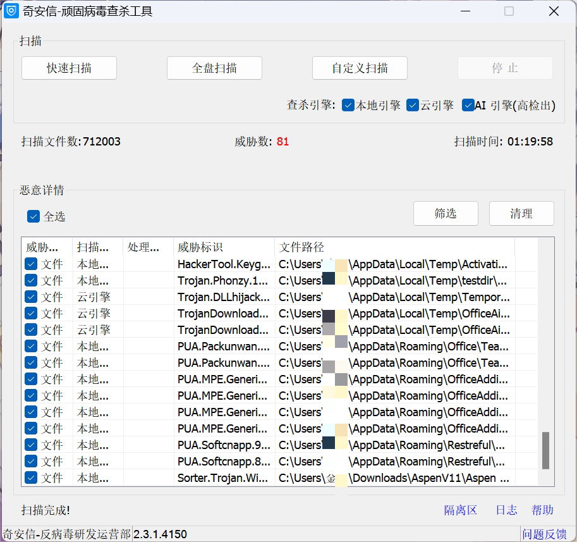Image resolution: width=577 pixels, height=542 pixels.
Task: Launch the 全盘扫描 full disk scan
Action: 214,68
